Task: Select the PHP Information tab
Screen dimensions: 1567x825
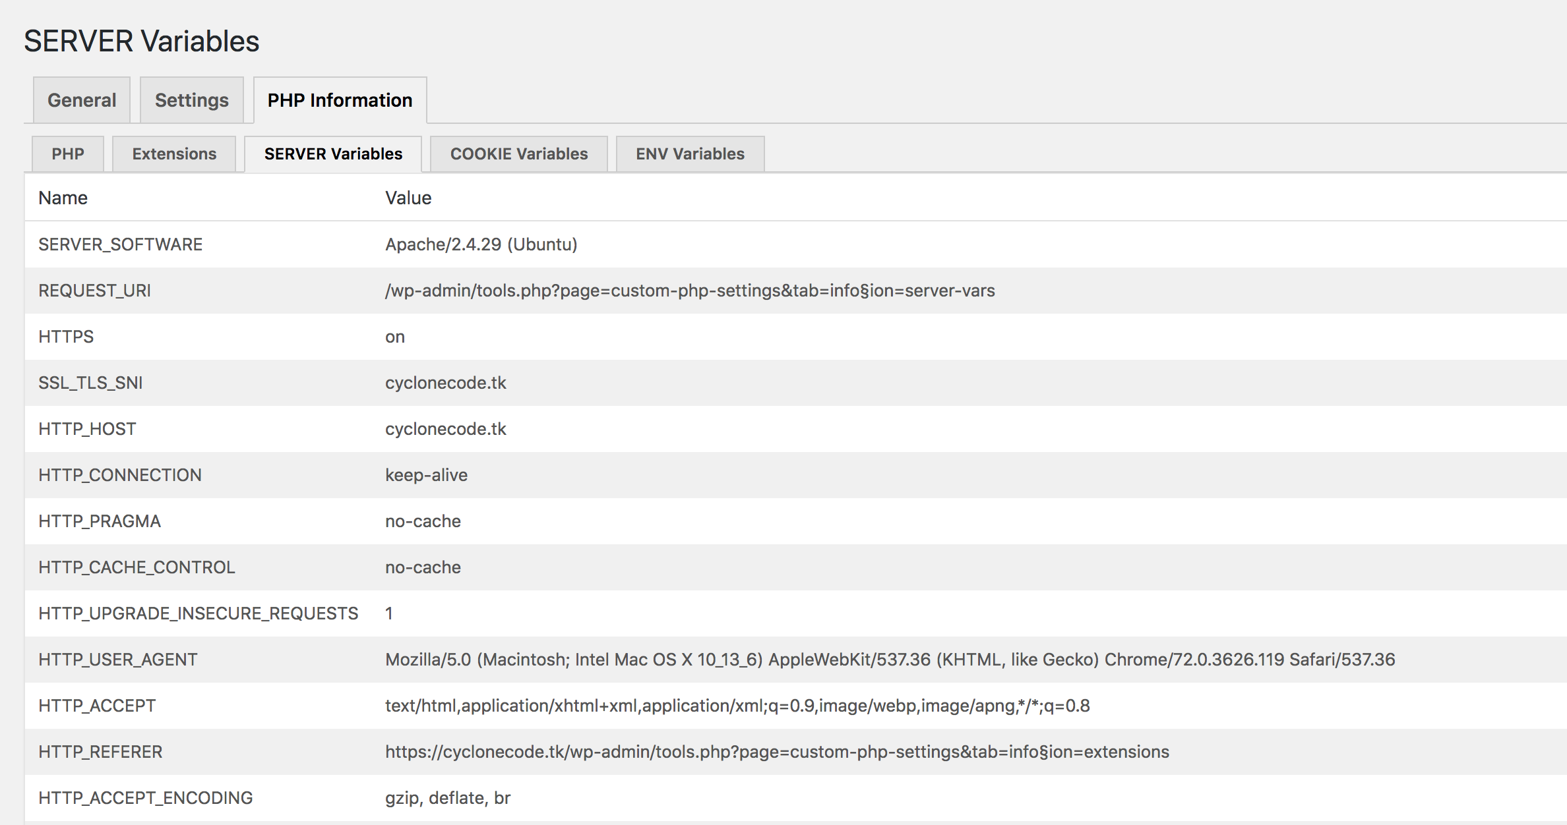Action: click(x=339, y=100)
